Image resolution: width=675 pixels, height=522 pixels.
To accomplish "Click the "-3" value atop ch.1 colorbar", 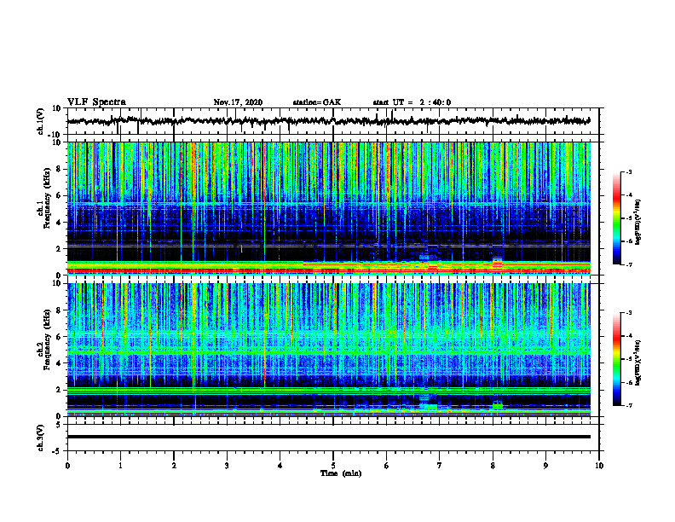I will pos(628,171).
